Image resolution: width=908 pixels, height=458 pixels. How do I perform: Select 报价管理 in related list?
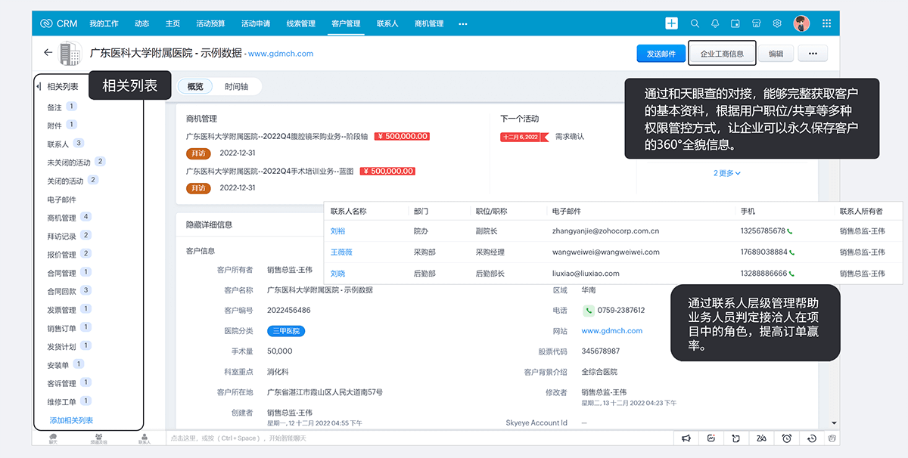point(61,255)
